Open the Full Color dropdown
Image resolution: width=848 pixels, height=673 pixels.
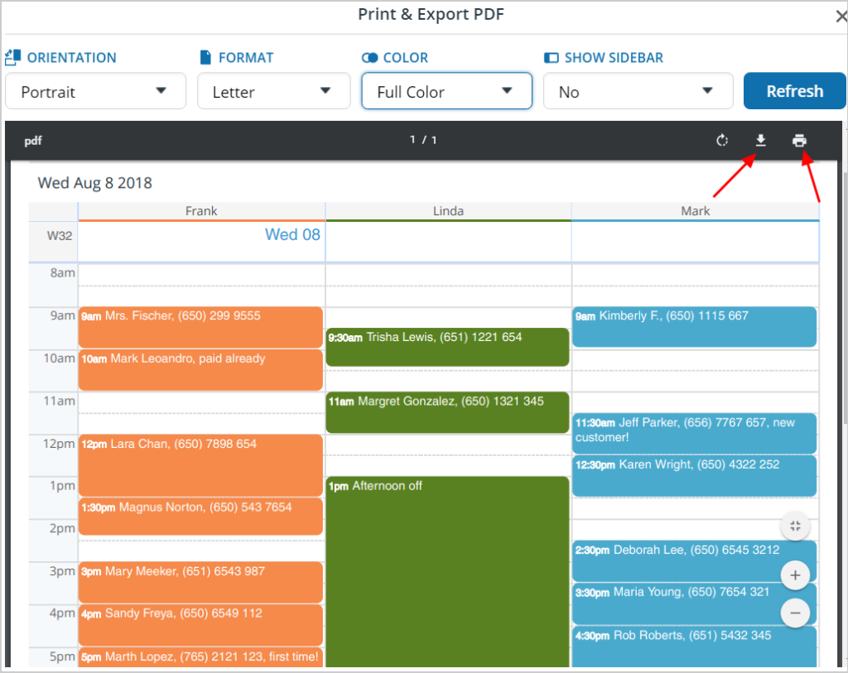coord(446,91)
